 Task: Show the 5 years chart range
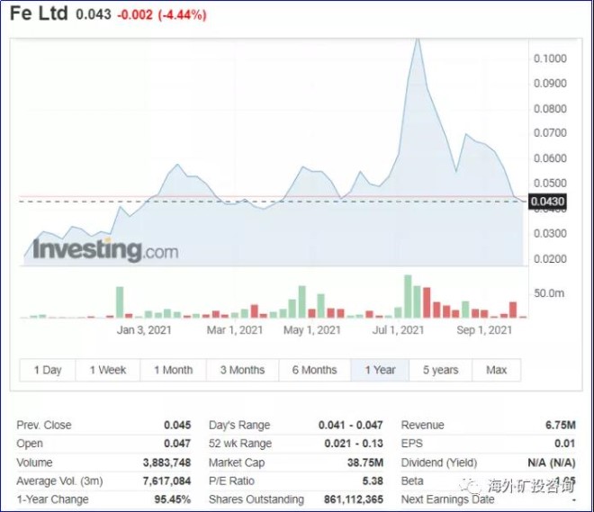point(440,370)
